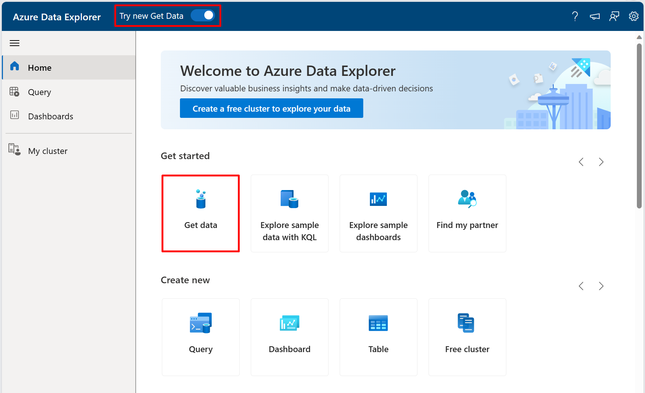
Task: Open the feedback person icon
Action: pyautogui.click(x=614, y=16)
